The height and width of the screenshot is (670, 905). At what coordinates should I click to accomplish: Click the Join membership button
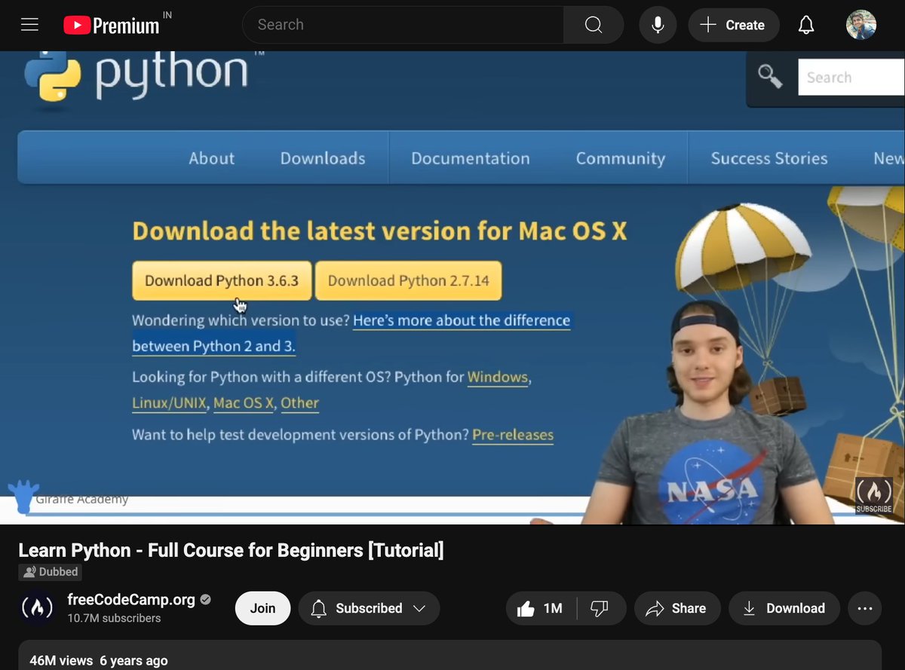click(262, 608)
